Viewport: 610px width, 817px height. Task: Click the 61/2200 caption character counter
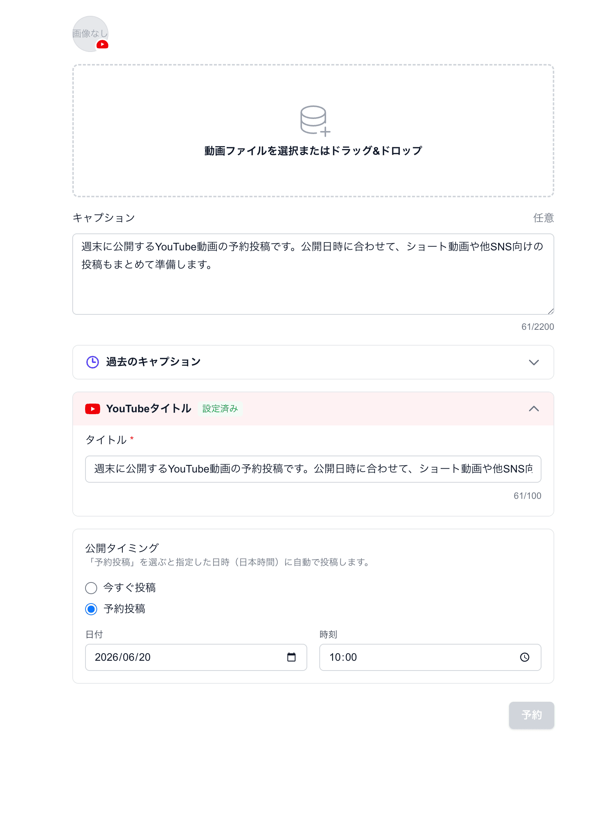[x=537, y=327]
